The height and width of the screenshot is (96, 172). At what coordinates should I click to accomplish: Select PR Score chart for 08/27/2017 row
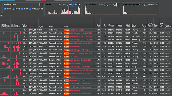click(16, 47)
